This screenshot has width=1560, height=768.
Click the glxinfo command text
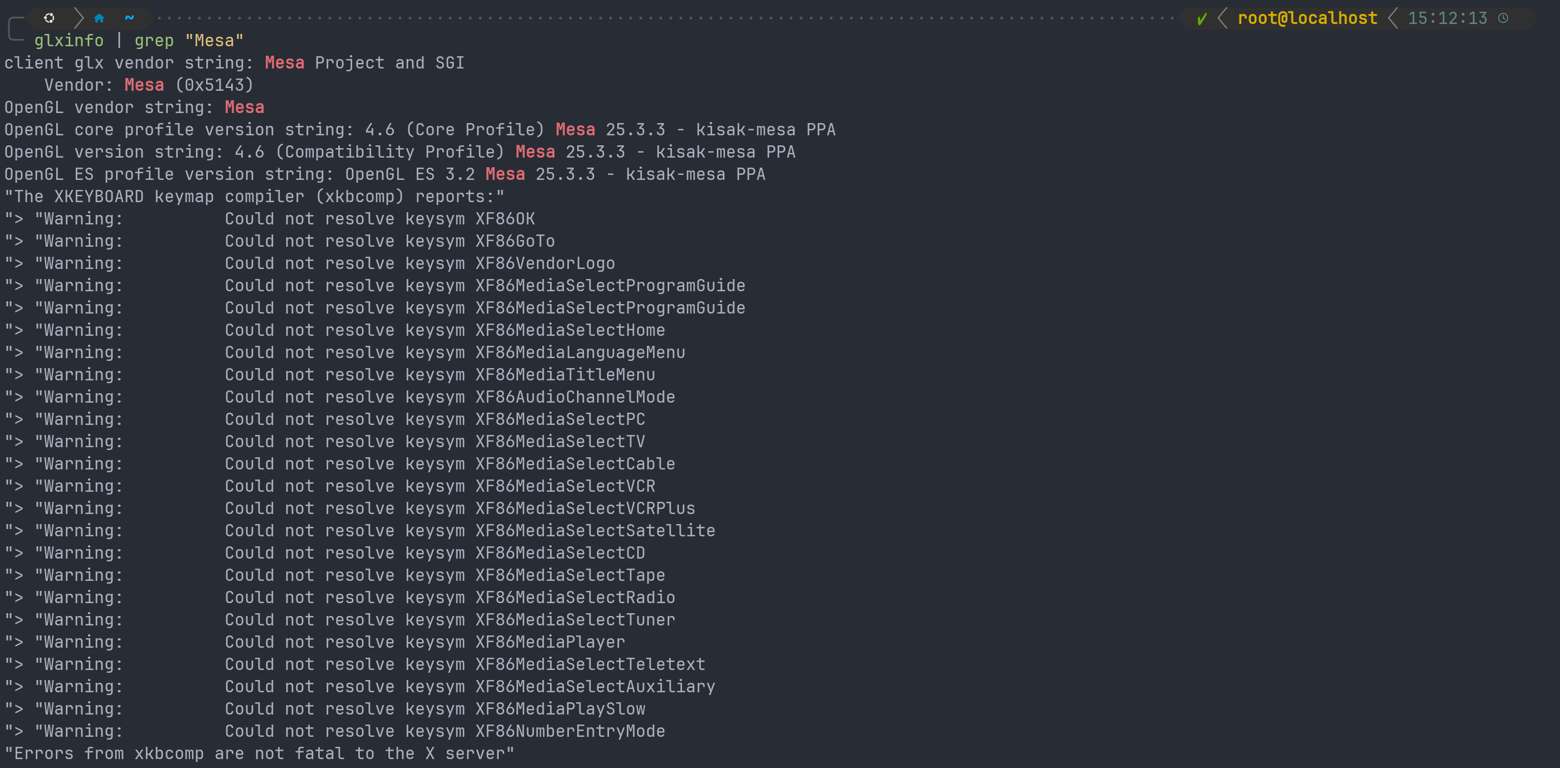69,41
